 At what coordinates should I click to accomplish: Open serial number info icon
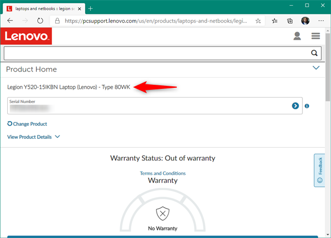point(307,106)
